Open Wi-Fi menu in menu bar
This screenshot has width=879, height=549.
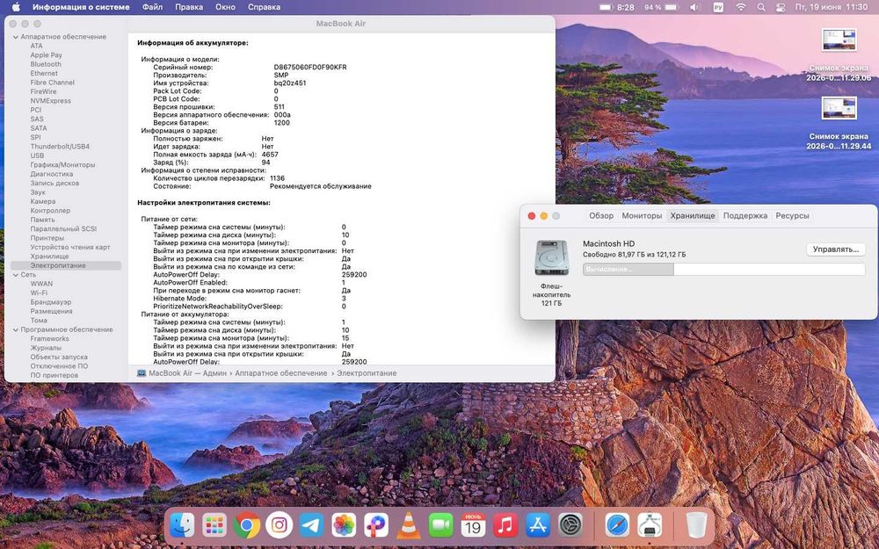[x=740, y=7]
